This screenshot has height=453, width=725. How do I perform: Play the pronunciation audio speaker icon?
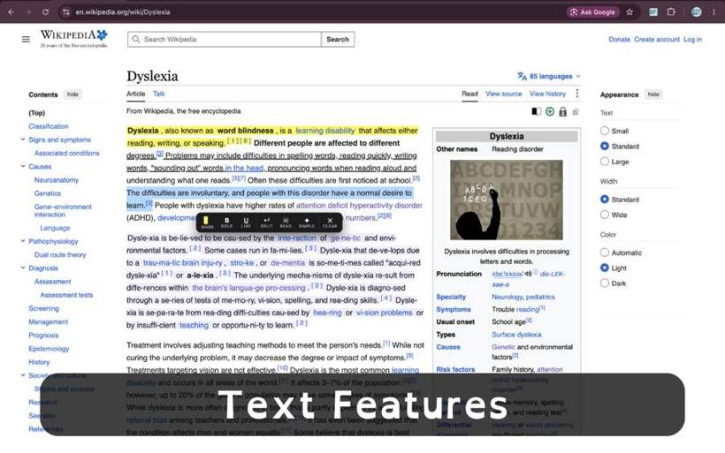528,274
